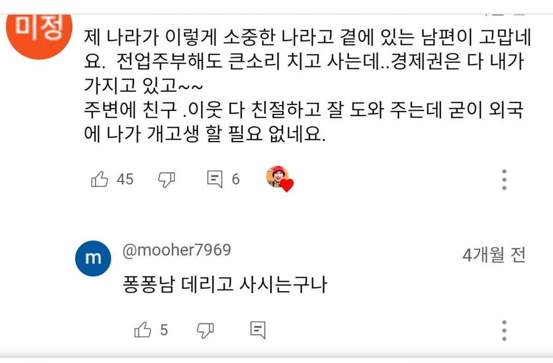
Task: Reply to the @mooher7969 comment
Action: (x=258, y=330)
